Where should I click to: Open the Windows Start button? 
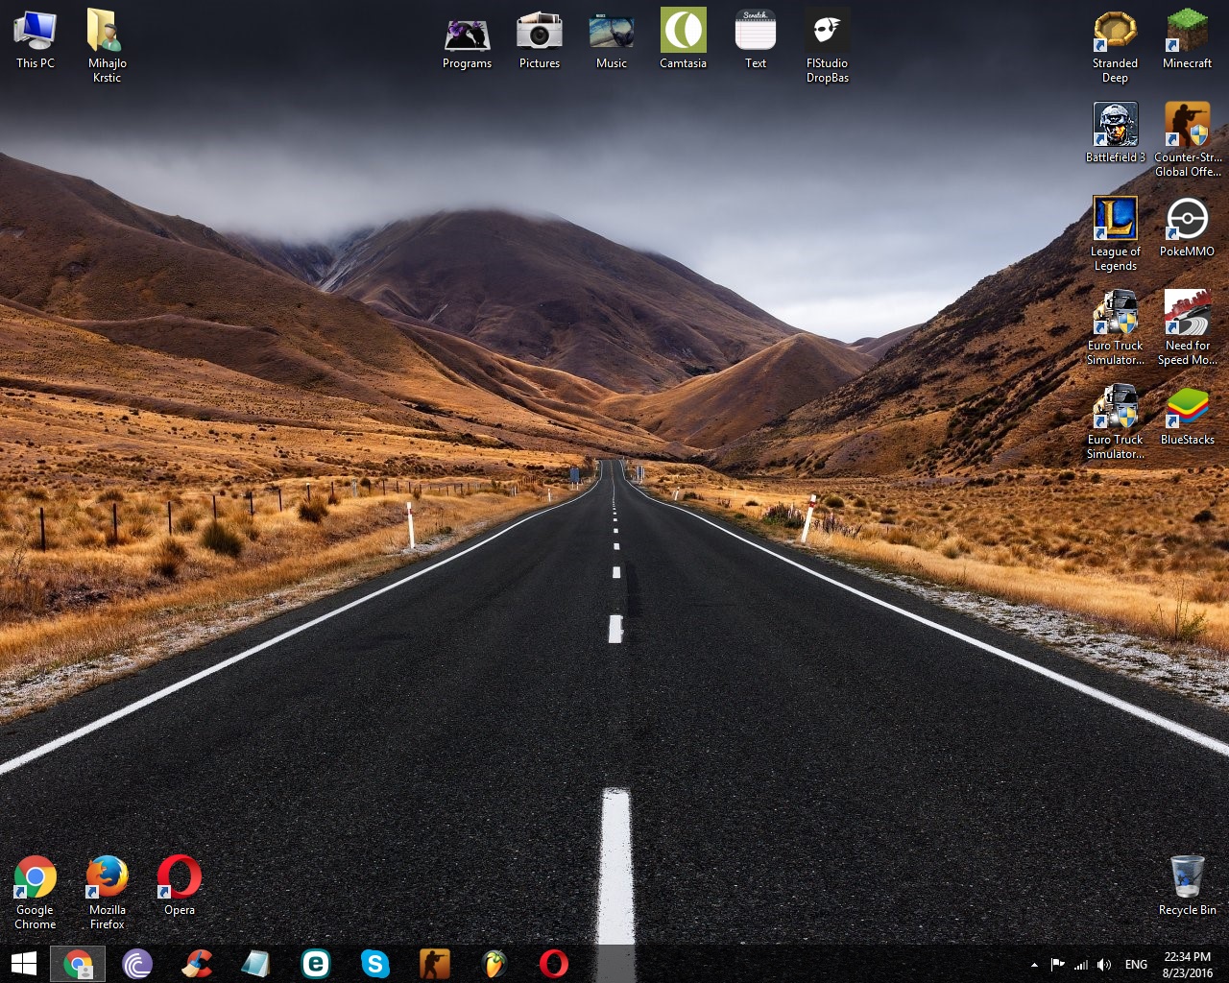coord(23,964)
